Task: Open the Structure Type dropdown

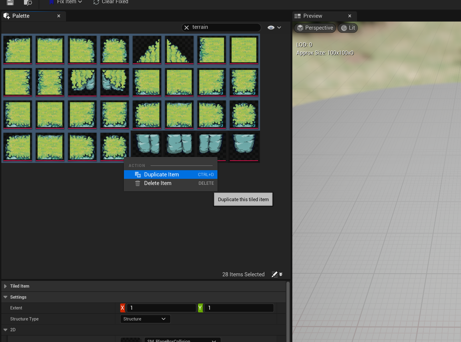Action: point(145,319)
